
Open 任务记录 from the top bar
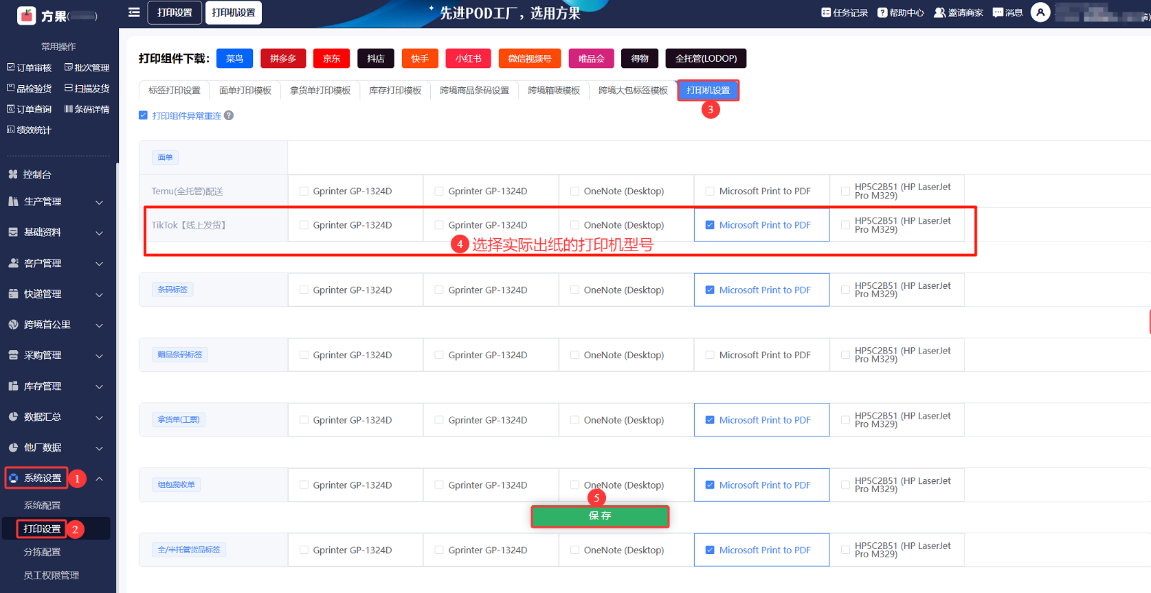tap(845, 12)
